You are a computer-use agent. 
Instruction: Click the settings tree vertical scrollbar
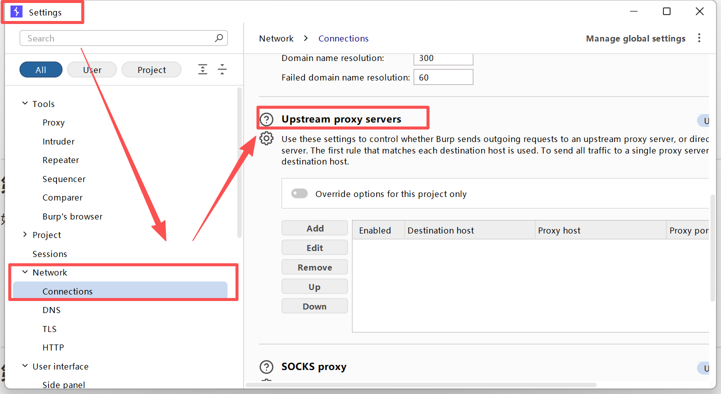pos(239,162)
